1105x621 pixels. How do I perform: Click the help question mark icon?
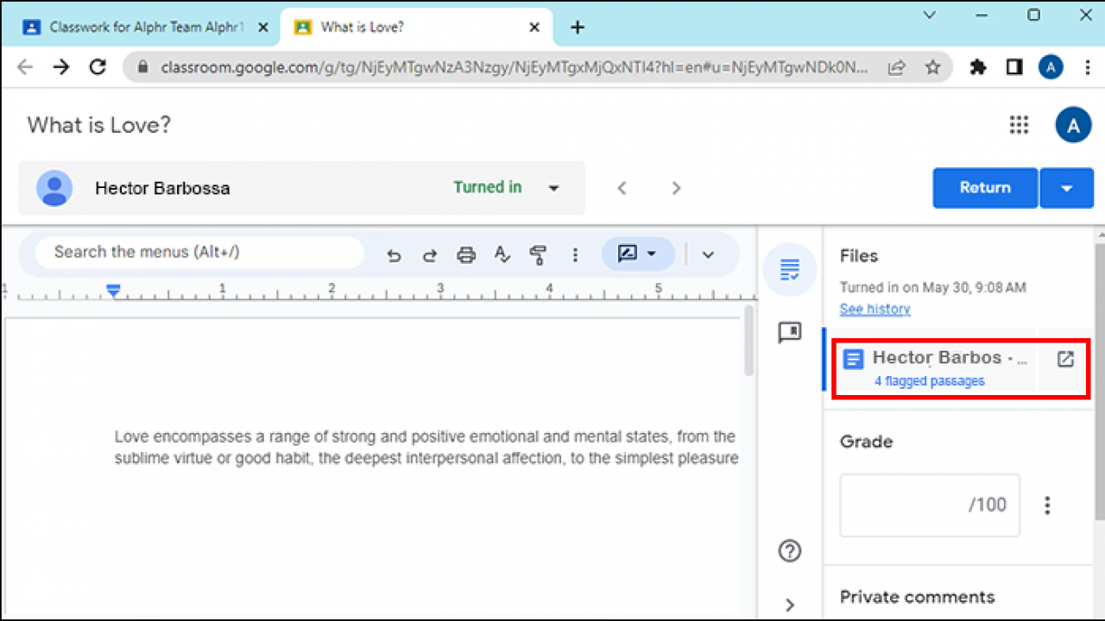pyautogui.click(x=789, y=550)
